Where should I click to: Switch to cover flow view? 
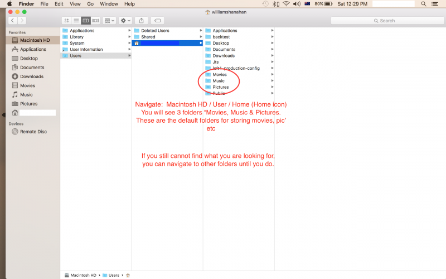click(95, 21)
